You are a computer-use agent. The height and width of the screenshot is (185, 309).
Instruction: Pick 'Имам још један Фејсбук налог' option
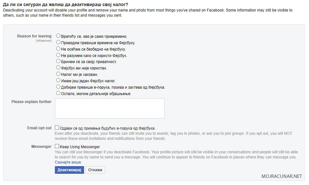58,80
